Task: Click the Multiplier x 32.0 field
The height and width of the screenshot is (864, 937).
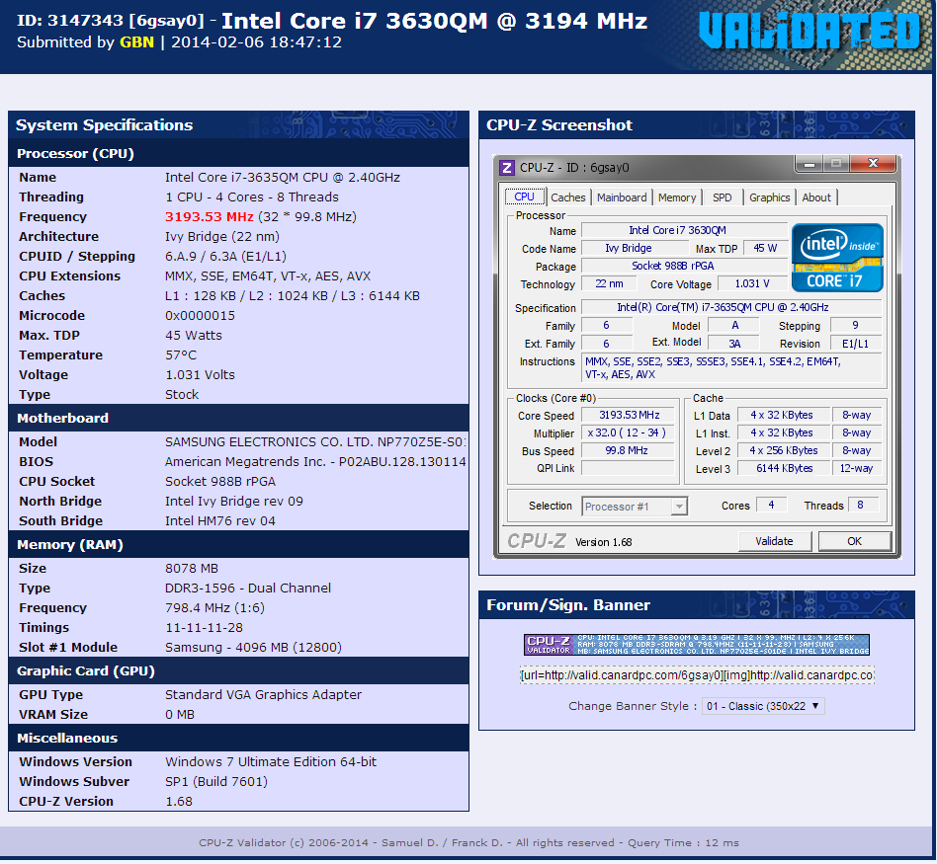Action: click(628, 432)
